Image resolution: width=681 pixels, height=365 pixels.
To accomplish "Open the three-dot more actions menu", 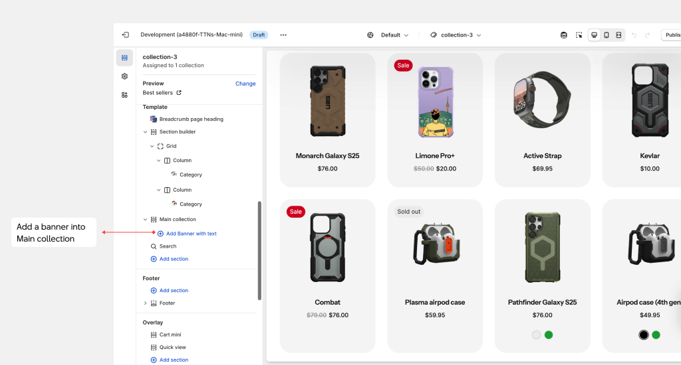I will [283, 35].
